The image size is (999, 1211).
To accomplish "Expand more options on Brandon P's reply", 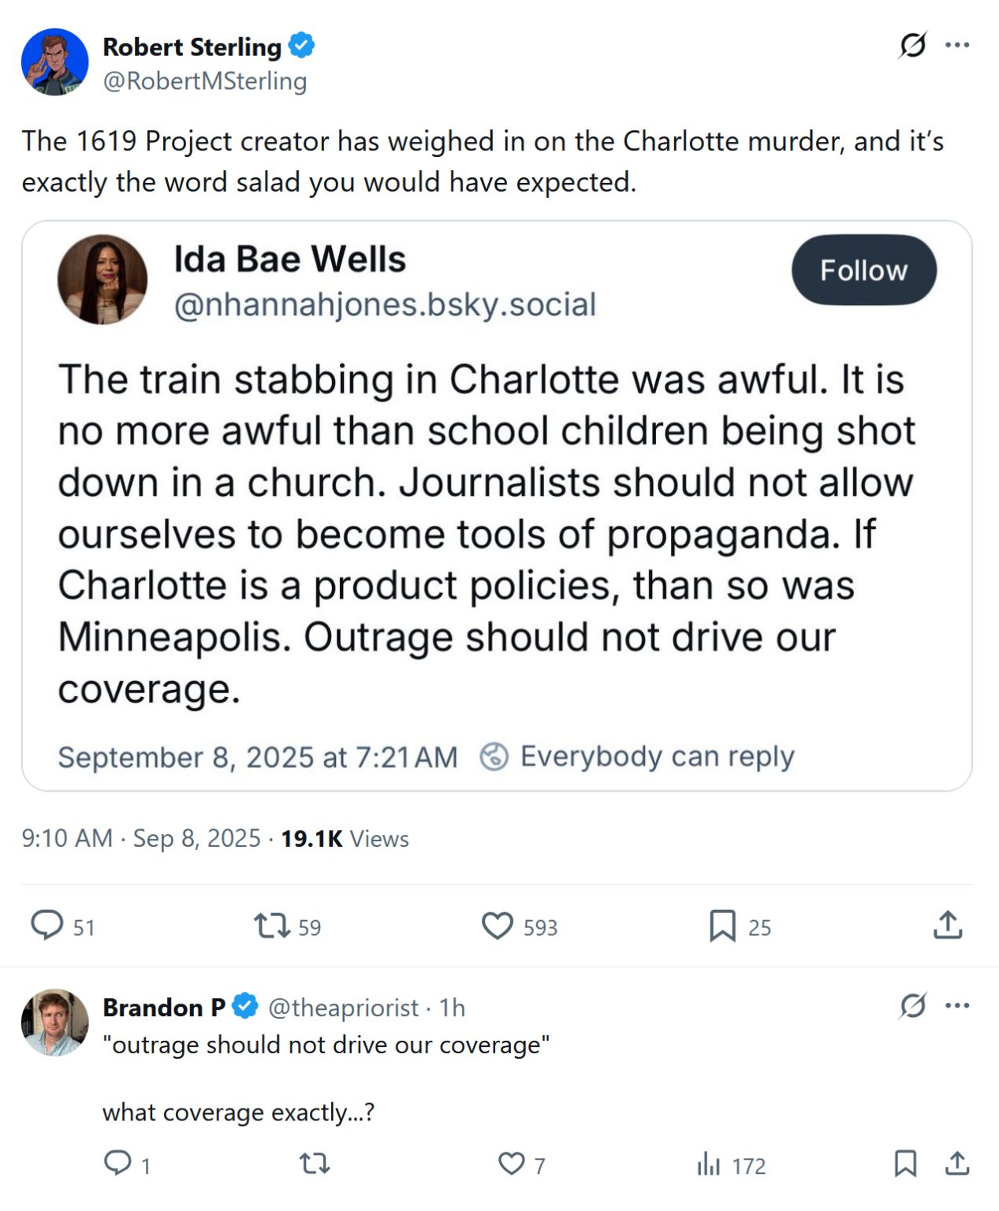I will pos(957,1006).
